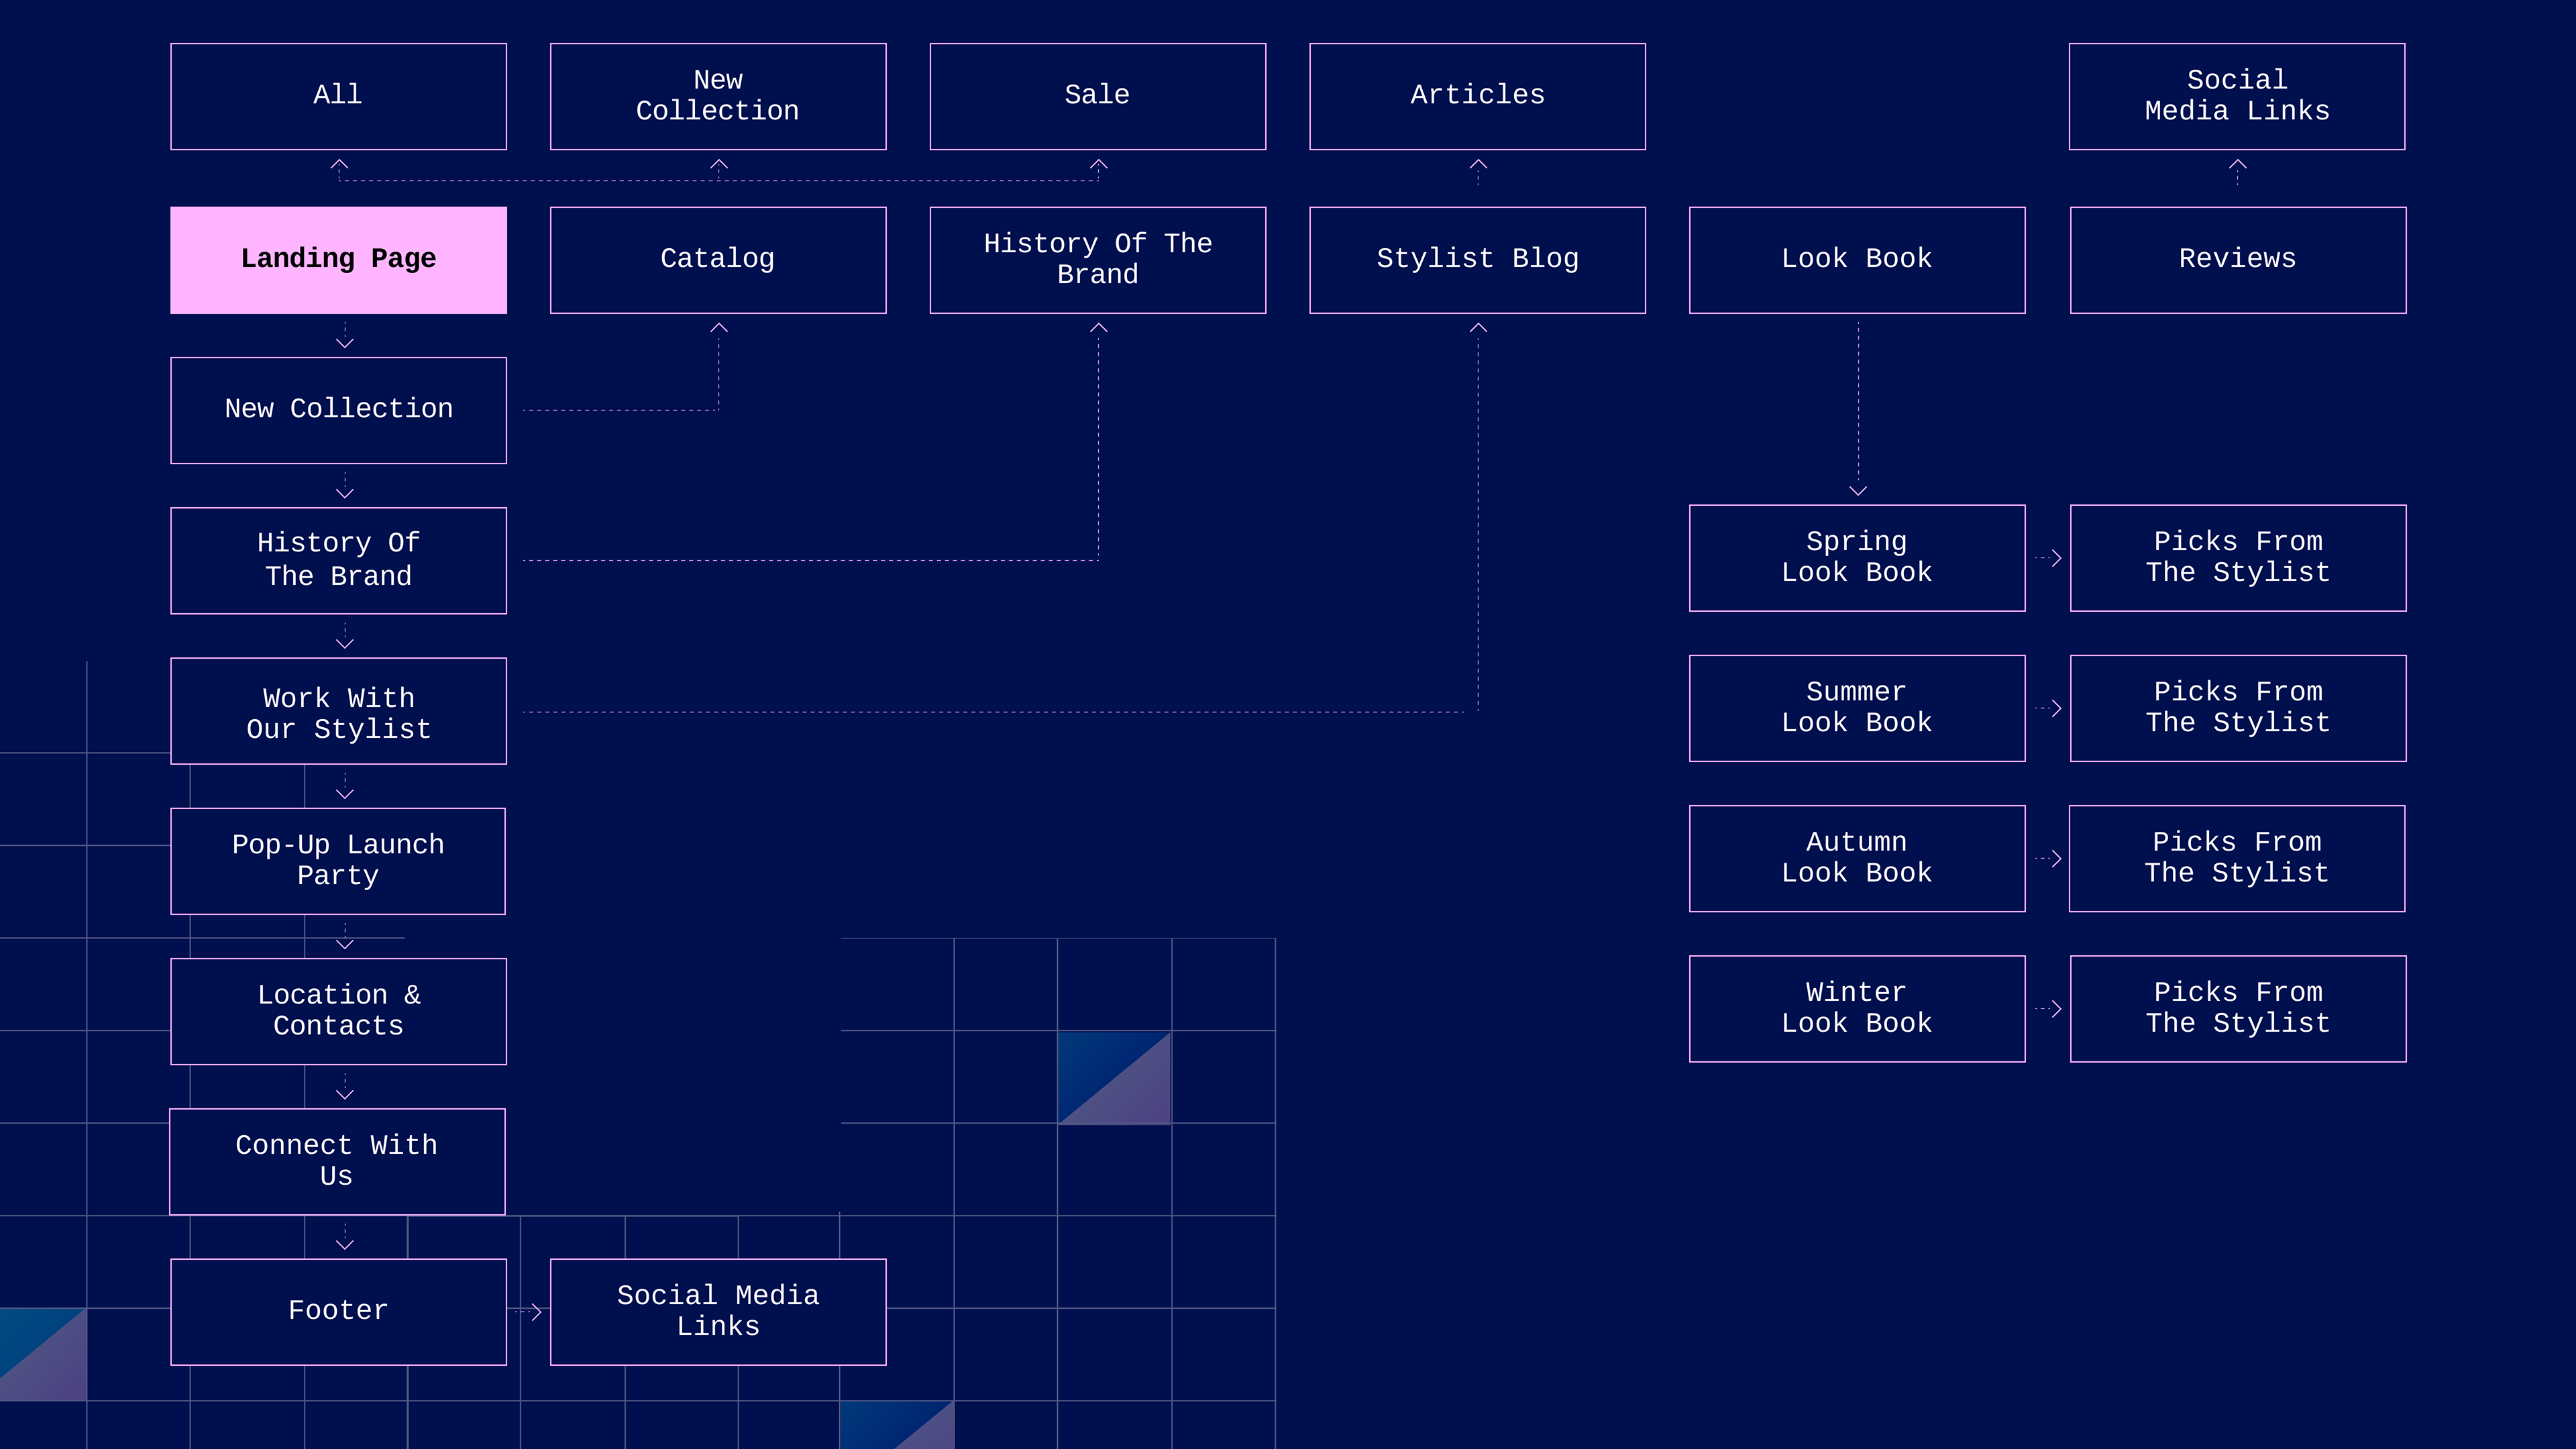This screenshot has height=1449, width=2576.
Task: Click the Stylist Blog box
Action: tap(1477, 259)
